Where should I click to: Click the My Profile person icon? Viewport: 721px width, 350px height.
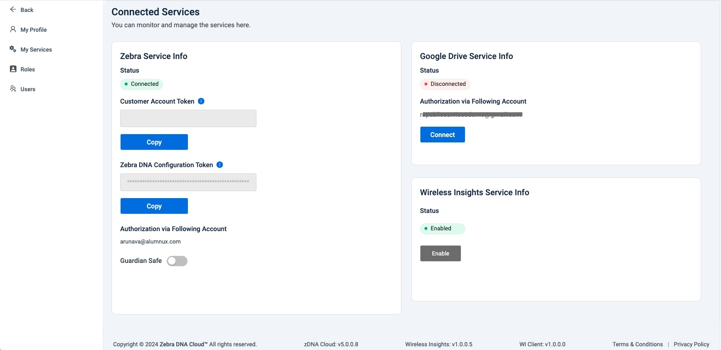[x=13, y=29]
